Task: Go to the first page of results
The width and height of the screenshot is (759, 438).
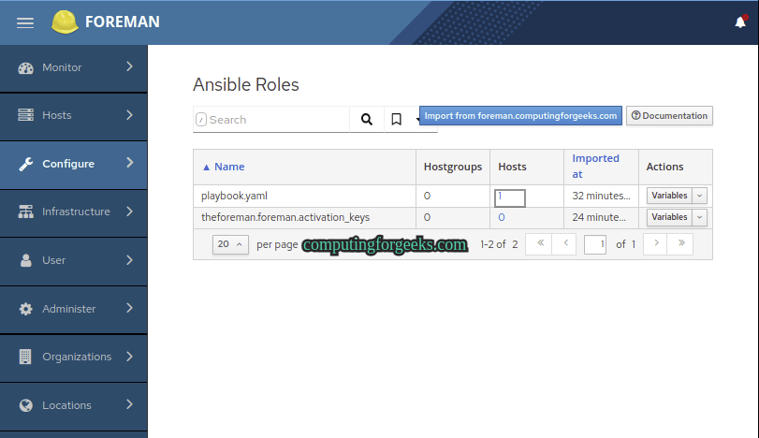Action: click(540, 243)
